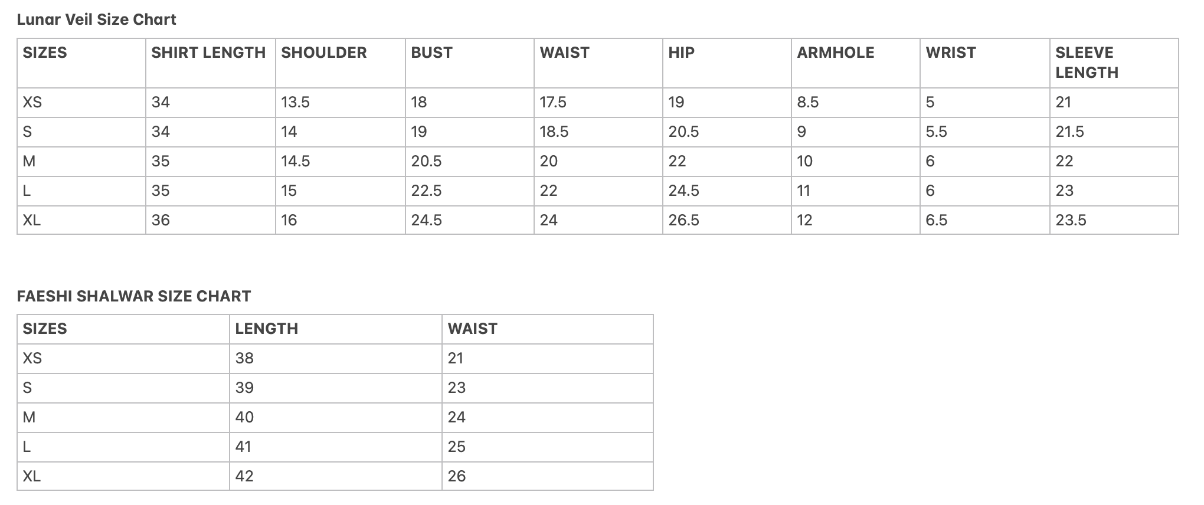
Task: Select the BUST column header
Action: [431, 53]
